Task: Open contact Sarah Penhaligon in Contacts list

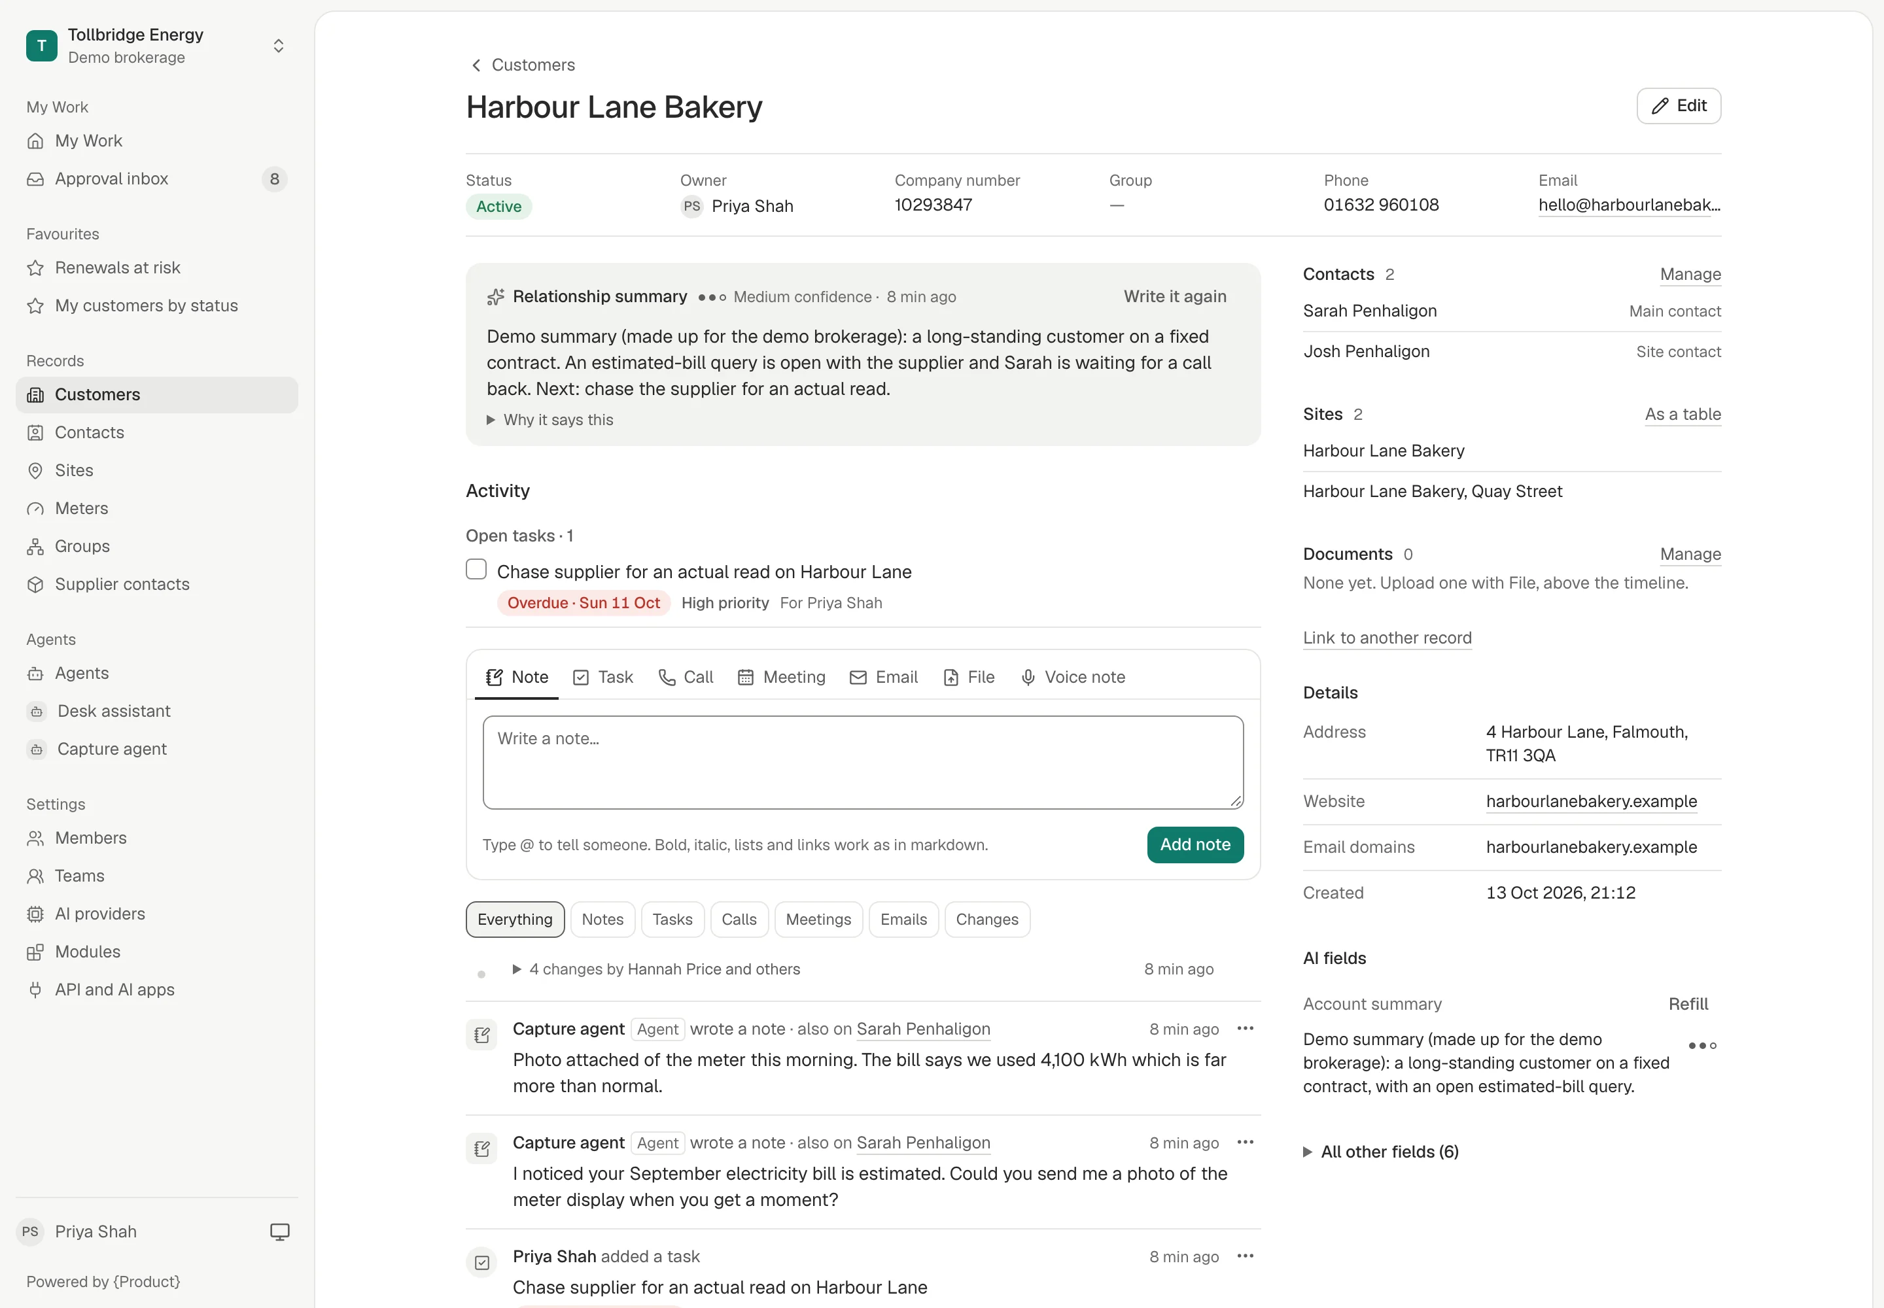Action: (1370, 311)
